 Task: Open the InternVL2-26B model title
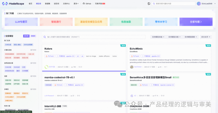(53, 106)
